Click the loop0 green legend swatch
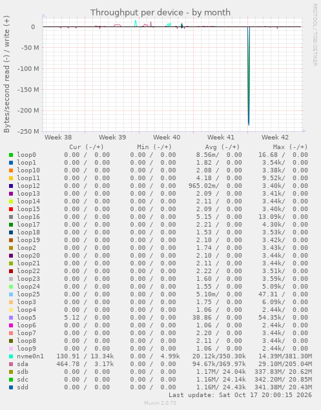 click(11, 155)
